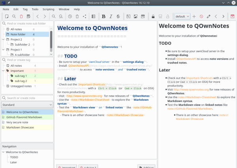Create a new note with toolbar icon

pyautogui.click(x=7, y=16)
